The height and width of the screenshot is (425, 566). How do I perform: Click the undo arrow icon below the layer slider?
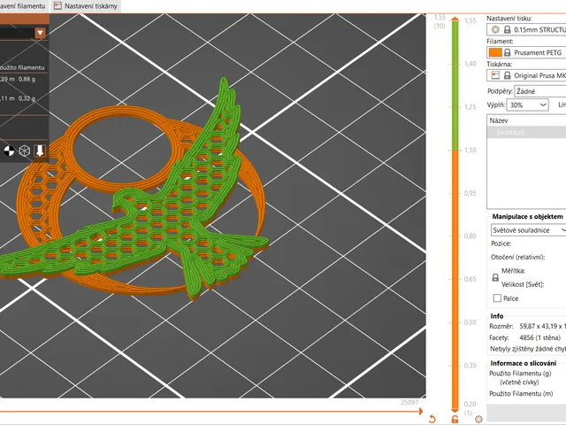click(x=432, y=419)
